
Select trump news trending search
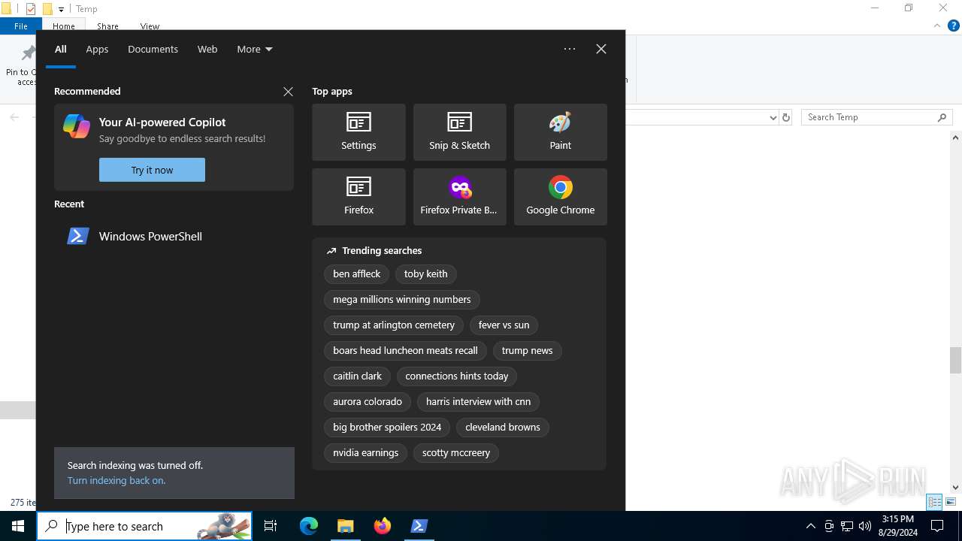pyautogui.click(x=527, y=351)
